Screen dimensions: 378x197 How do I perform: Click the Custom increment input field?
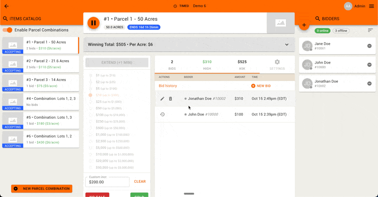coord(107,182)
